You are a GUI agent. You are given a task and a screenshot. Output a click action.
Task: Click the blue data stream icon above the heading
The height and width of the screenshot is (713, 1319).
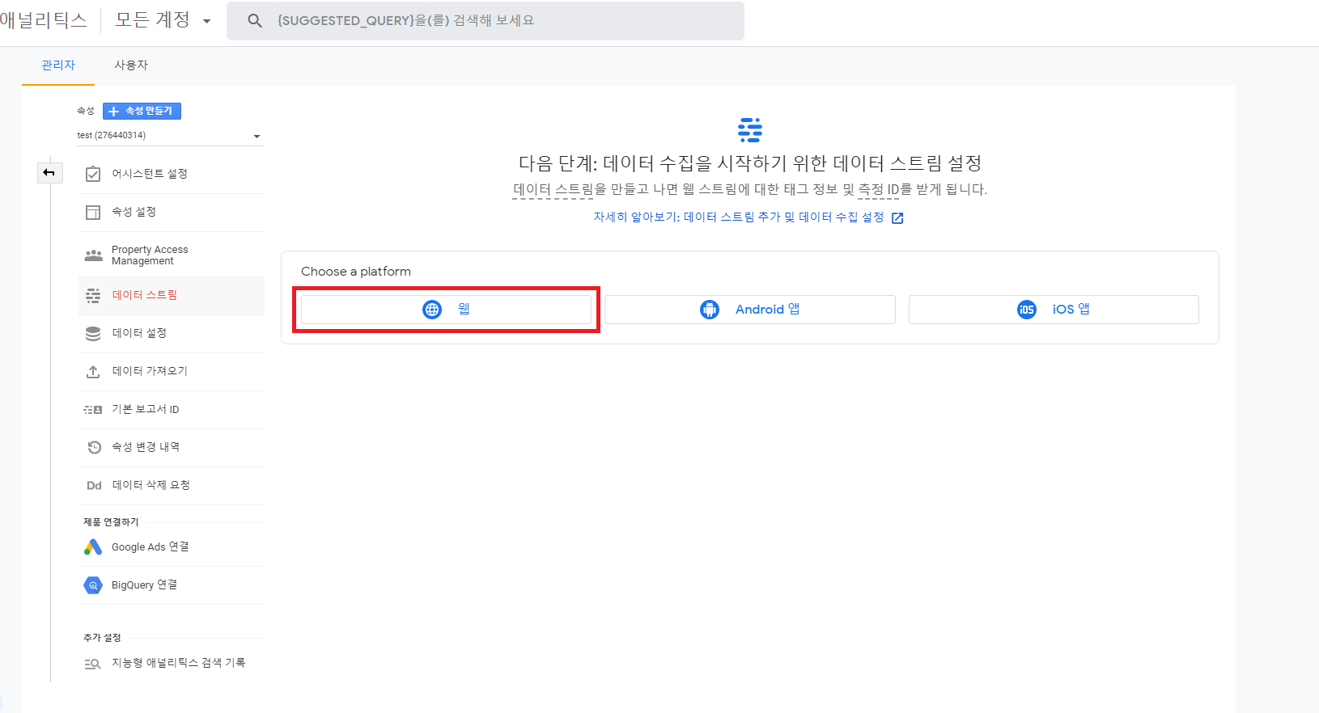tap(750, 130)
